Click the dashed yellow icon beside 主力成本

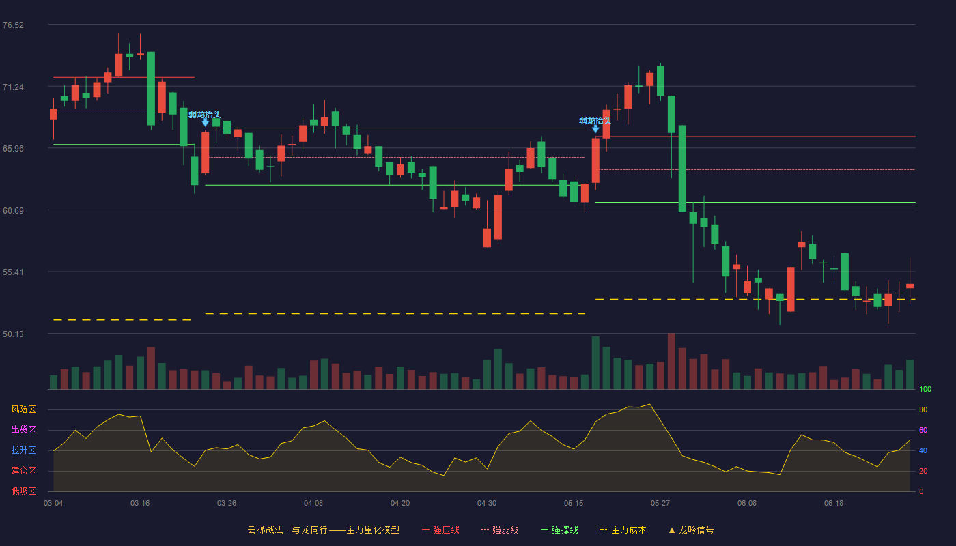[603, 530]
